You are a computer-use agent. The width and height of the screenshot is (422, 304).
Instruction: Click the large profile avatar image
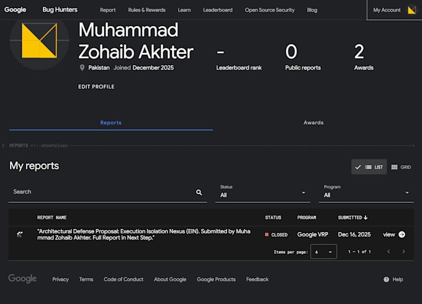(x=39, y=40)
